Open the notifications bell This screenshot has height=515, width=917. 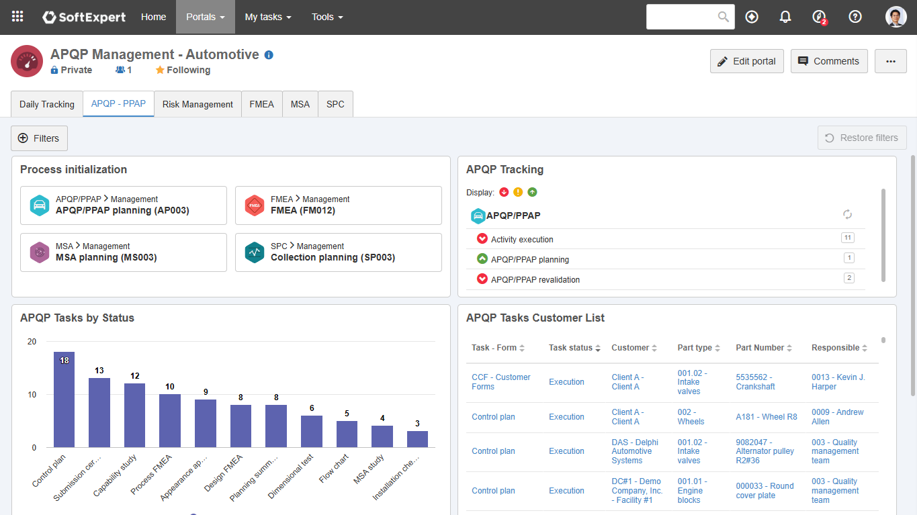click(x=785, y=17)
